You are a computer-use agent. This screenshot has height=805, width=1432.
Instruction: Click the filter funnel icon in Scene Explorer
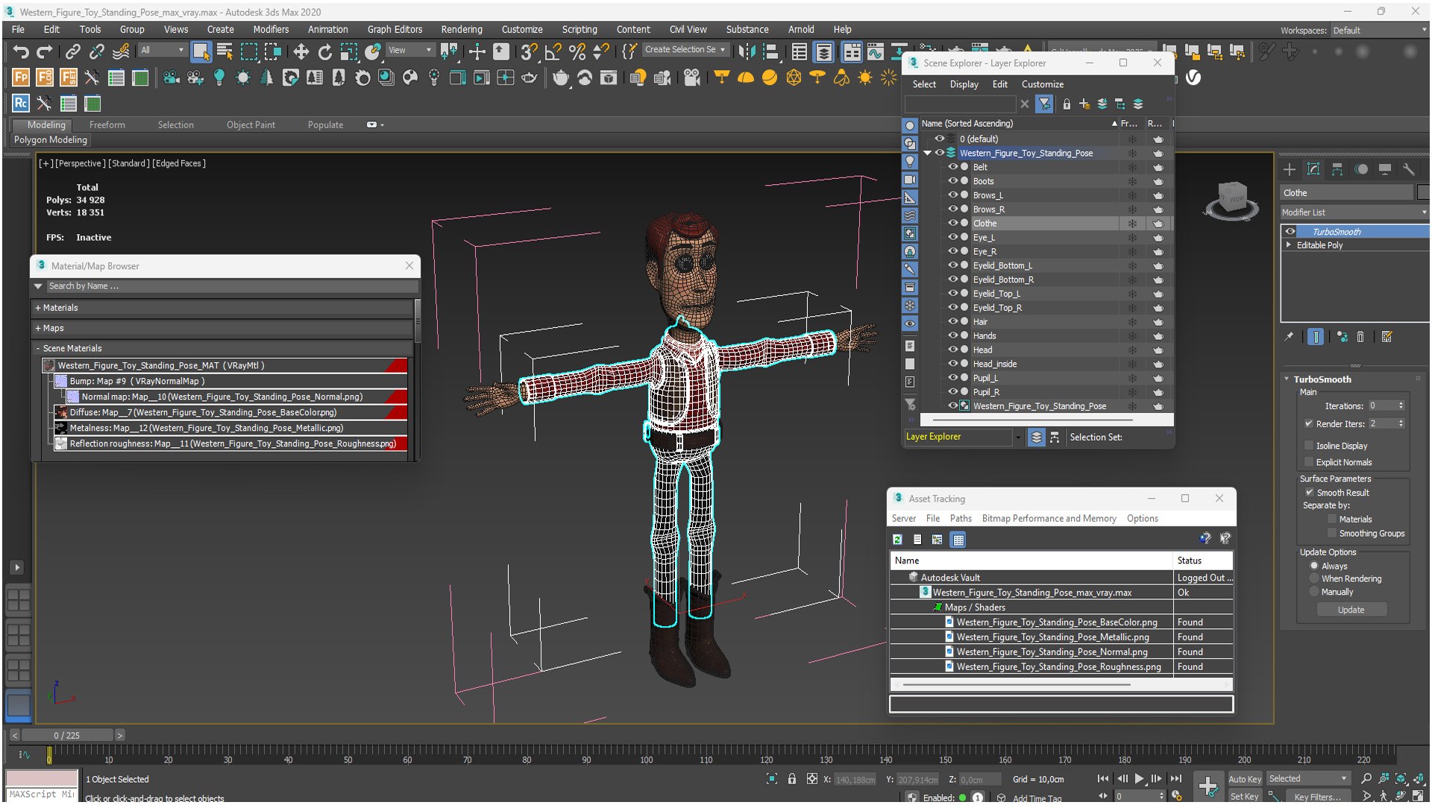click(1044, 104)
